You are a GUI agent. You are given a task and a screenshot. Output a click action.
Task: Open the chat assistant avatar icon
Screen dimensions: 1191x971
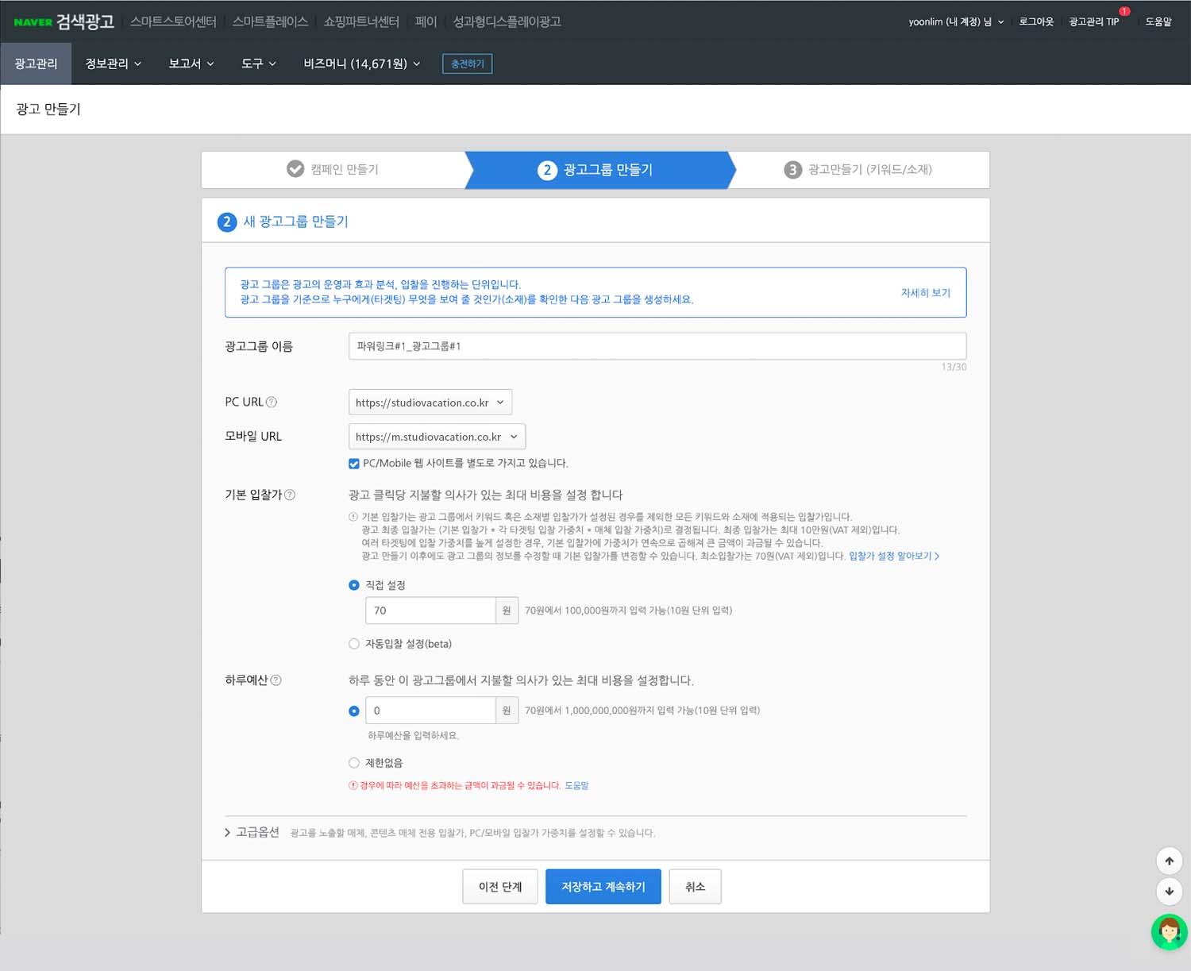(x=1169, y=931)
